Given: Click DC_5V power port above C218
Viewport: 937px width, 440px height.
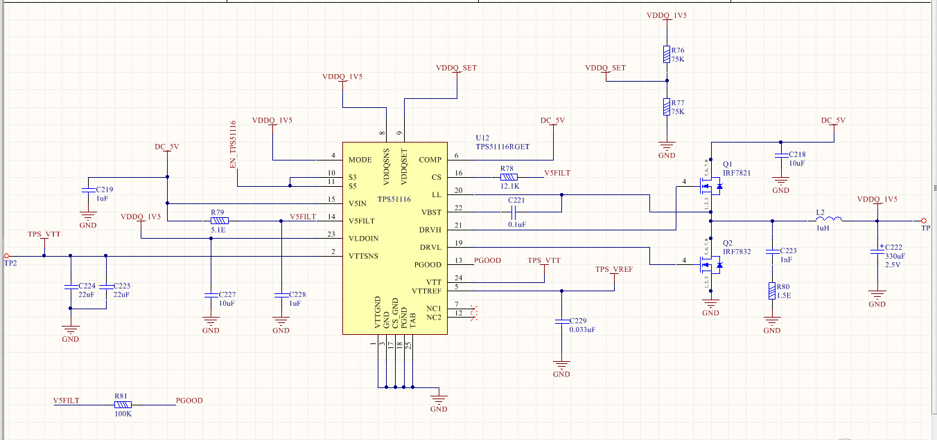Looking at the screenshot, I should (x=833, y=120).
